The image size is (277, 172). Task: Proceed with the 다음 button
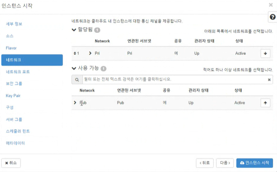[225, 163]
